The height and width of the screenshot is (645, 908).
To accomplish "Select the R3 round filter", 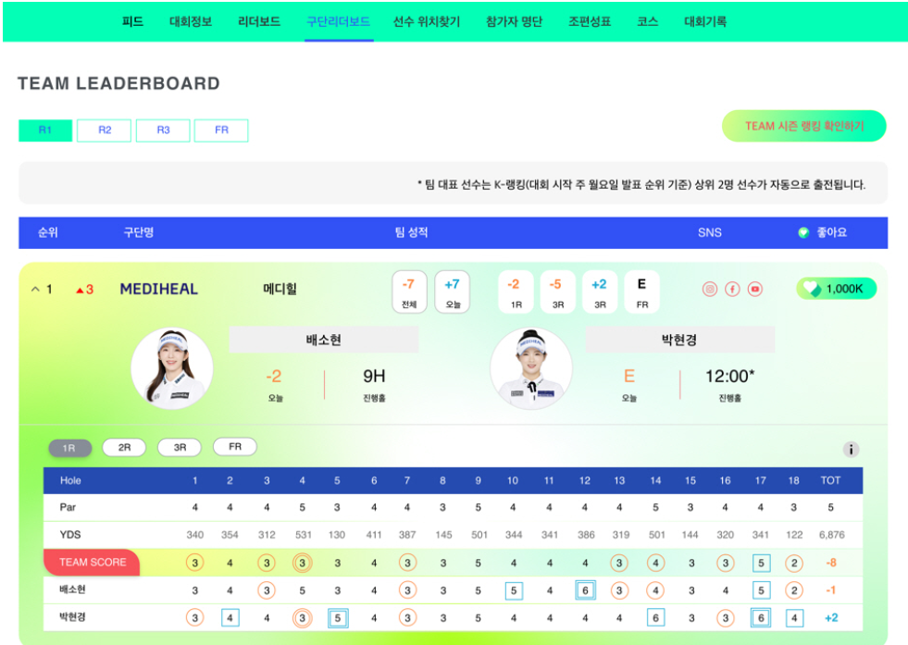I will [x=163, y=130].
